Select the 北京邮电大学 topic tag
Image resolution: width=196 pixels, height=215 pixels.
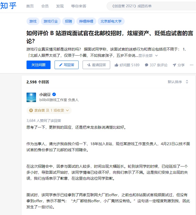point(111,21)
